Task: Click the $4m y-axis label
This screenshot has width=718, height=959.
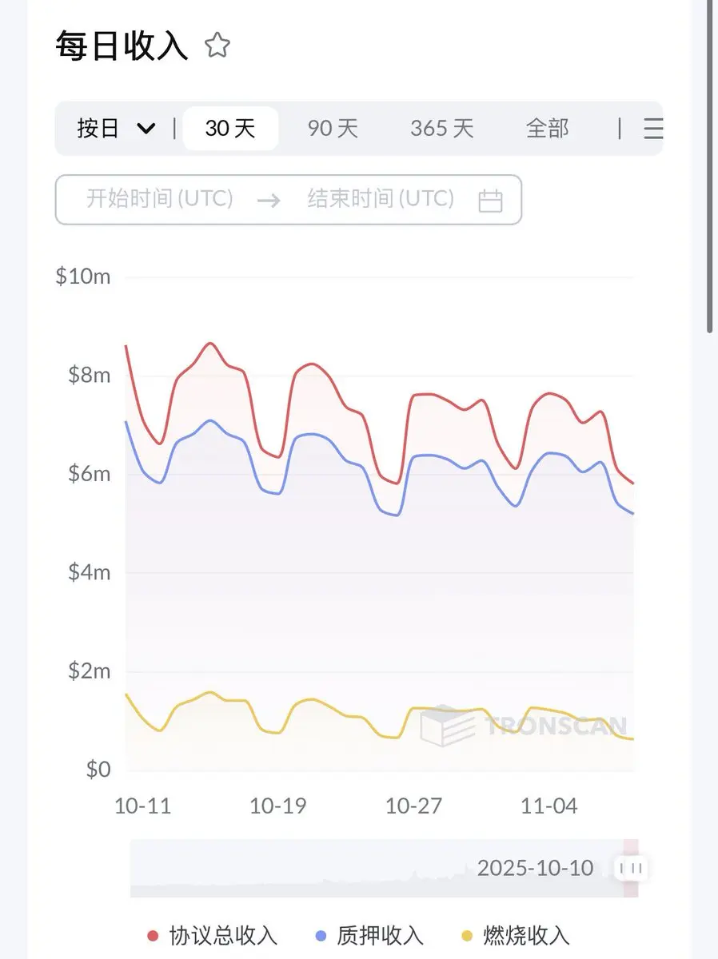Action: [89, 572]
